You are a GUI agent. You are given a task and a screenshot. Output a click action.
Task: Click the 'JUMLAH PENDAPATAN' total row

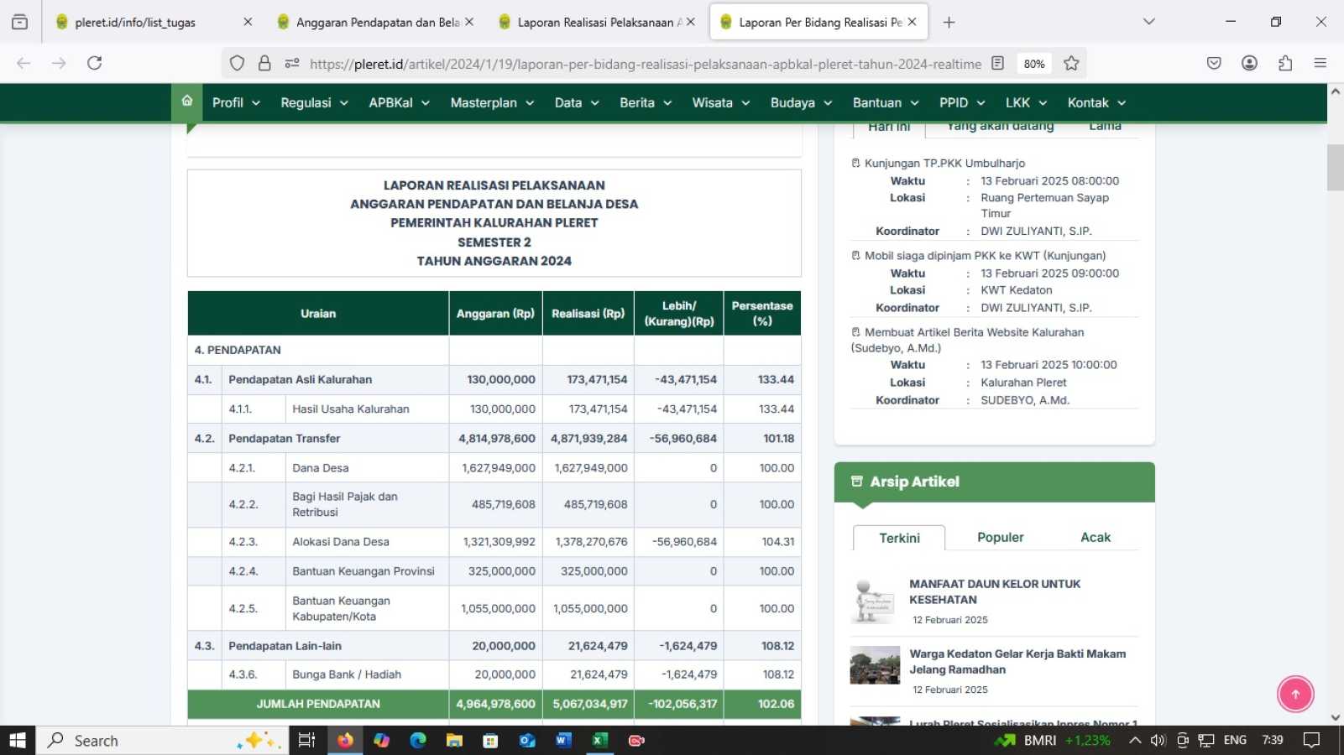click(x=494, y=704)
